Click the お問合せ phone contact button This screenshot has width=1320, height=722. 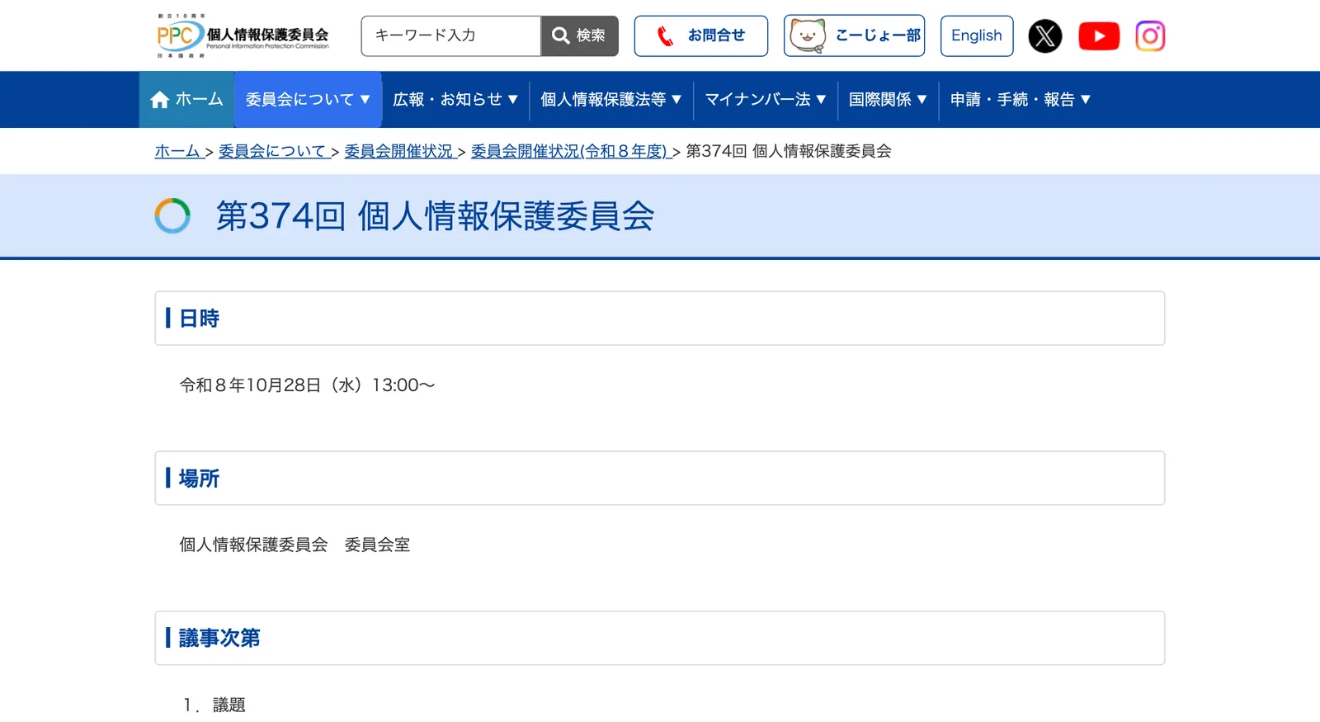pyautogui.click(x=700, y=35)
